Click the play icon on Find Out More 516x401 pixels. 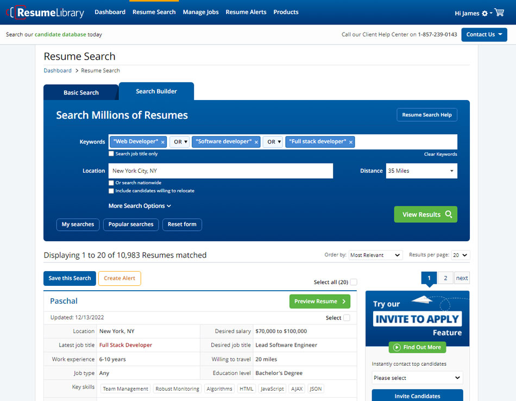coord(397,347)
